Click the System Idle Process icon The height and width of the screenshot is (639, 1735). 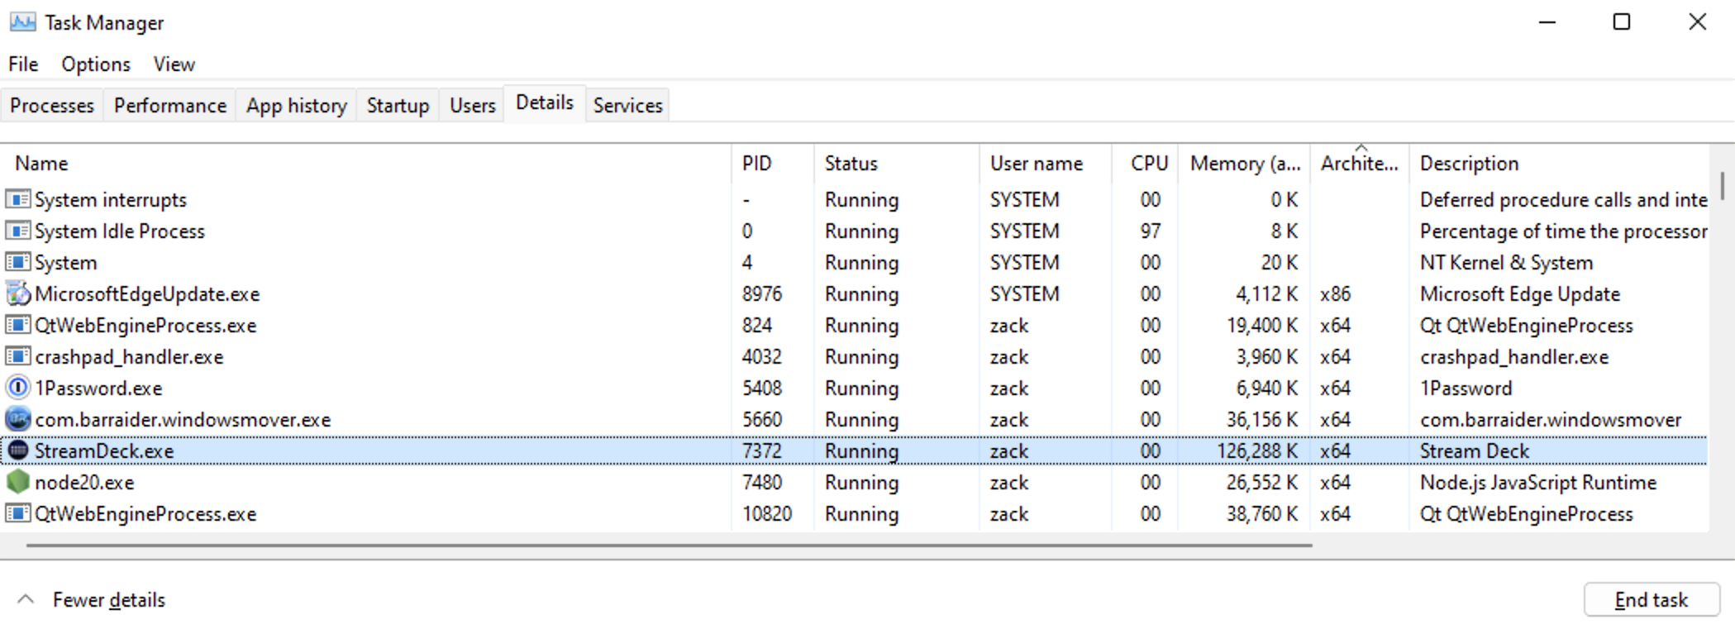tap(17, 231)
